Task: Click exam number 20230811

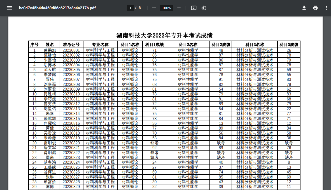Action: point(71,99)
